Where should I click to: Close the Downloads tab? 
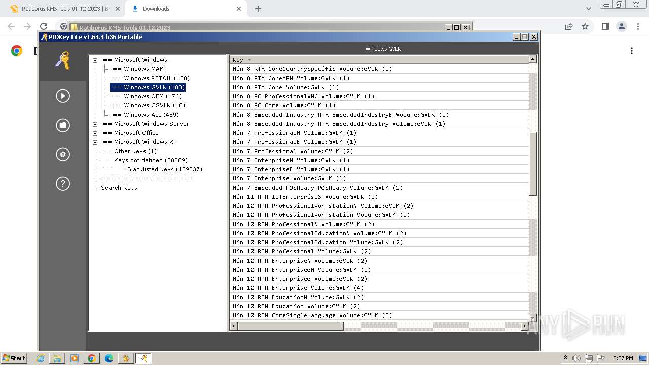(239, 9)
